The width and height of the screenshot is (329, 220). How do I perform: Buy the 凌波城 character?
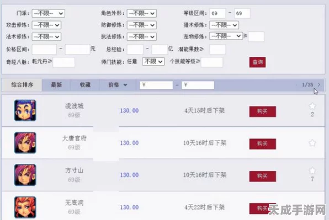263,111
